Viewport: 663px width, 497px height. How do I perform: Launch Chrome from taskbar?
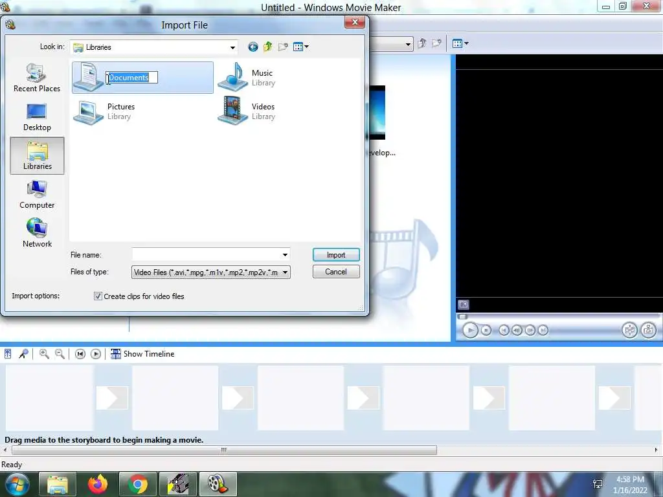138,484
